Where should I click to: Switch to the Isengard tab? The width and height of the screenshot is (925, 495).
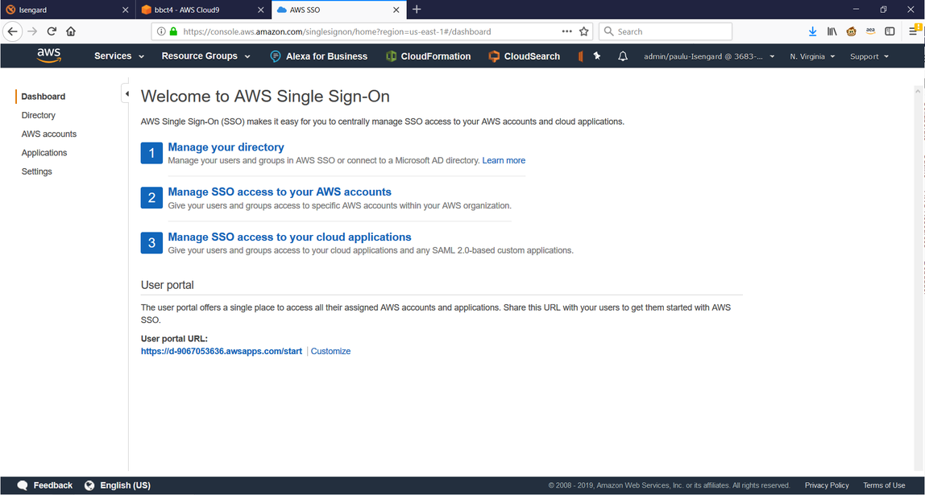(68, 10)
